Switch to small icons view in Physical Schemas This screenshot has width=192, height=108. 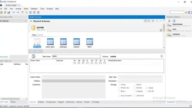pyautogui.click(x=149, y=21)
